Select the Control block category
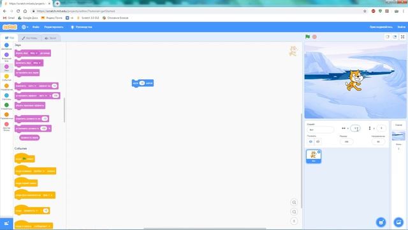The width and height of the screenshot is (408, 230). [x=6, y=87]
